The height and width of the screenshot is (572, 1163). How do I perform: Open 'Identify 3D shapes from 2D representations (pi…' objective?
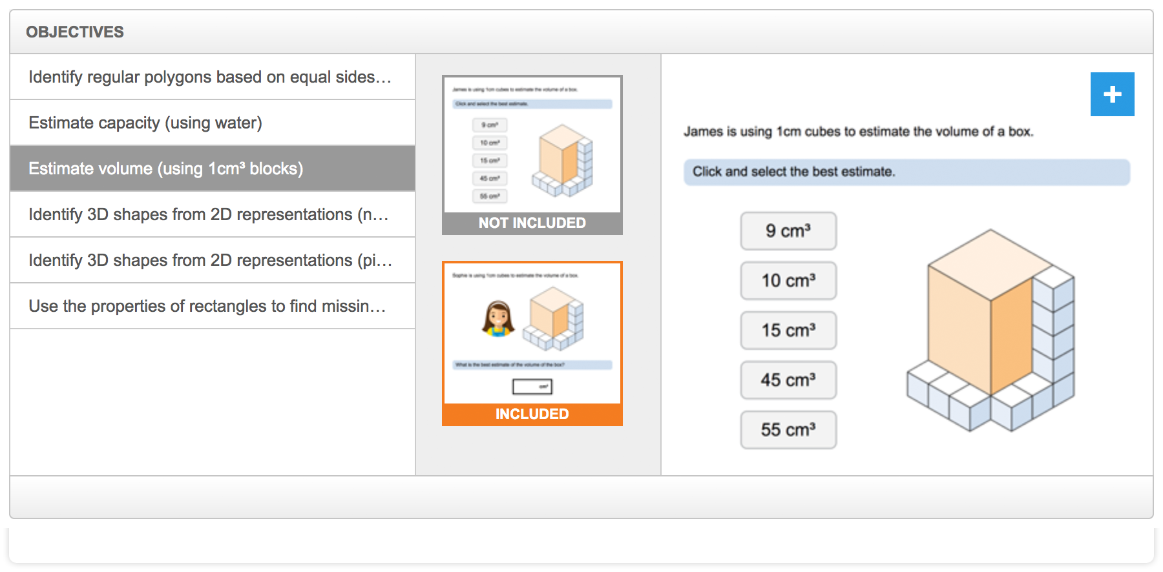coord(211,260)
